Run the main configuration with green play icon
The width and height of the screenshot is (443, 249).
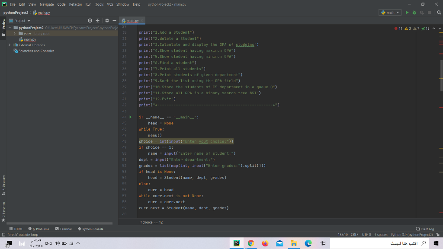tap(407, 13)
